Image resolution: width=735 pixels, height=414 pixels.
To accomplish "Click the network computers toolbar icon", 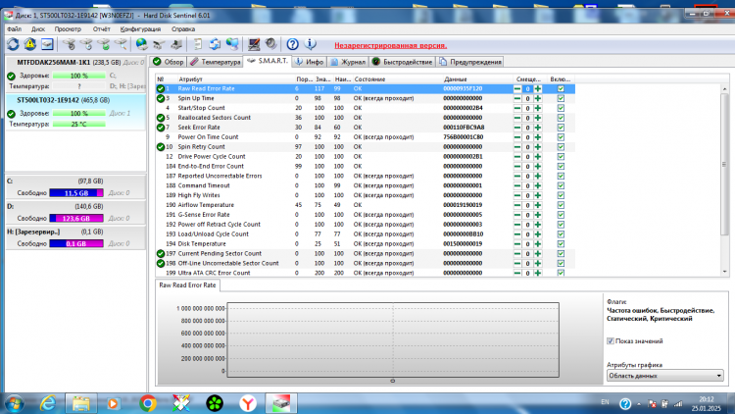I will [232, 44].
